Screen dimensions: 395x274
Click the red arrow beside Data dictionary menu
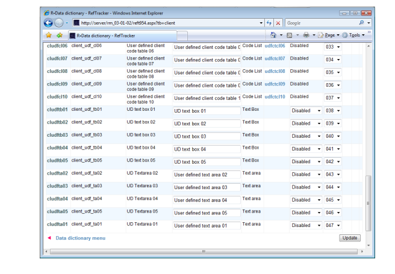click(49, 238)
